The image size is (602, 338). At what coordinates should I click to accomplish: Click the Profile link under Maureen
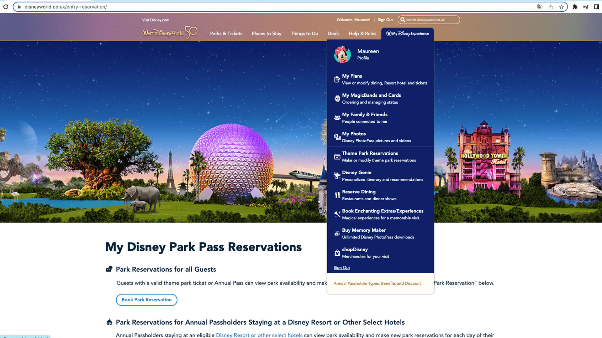[363, 58]
